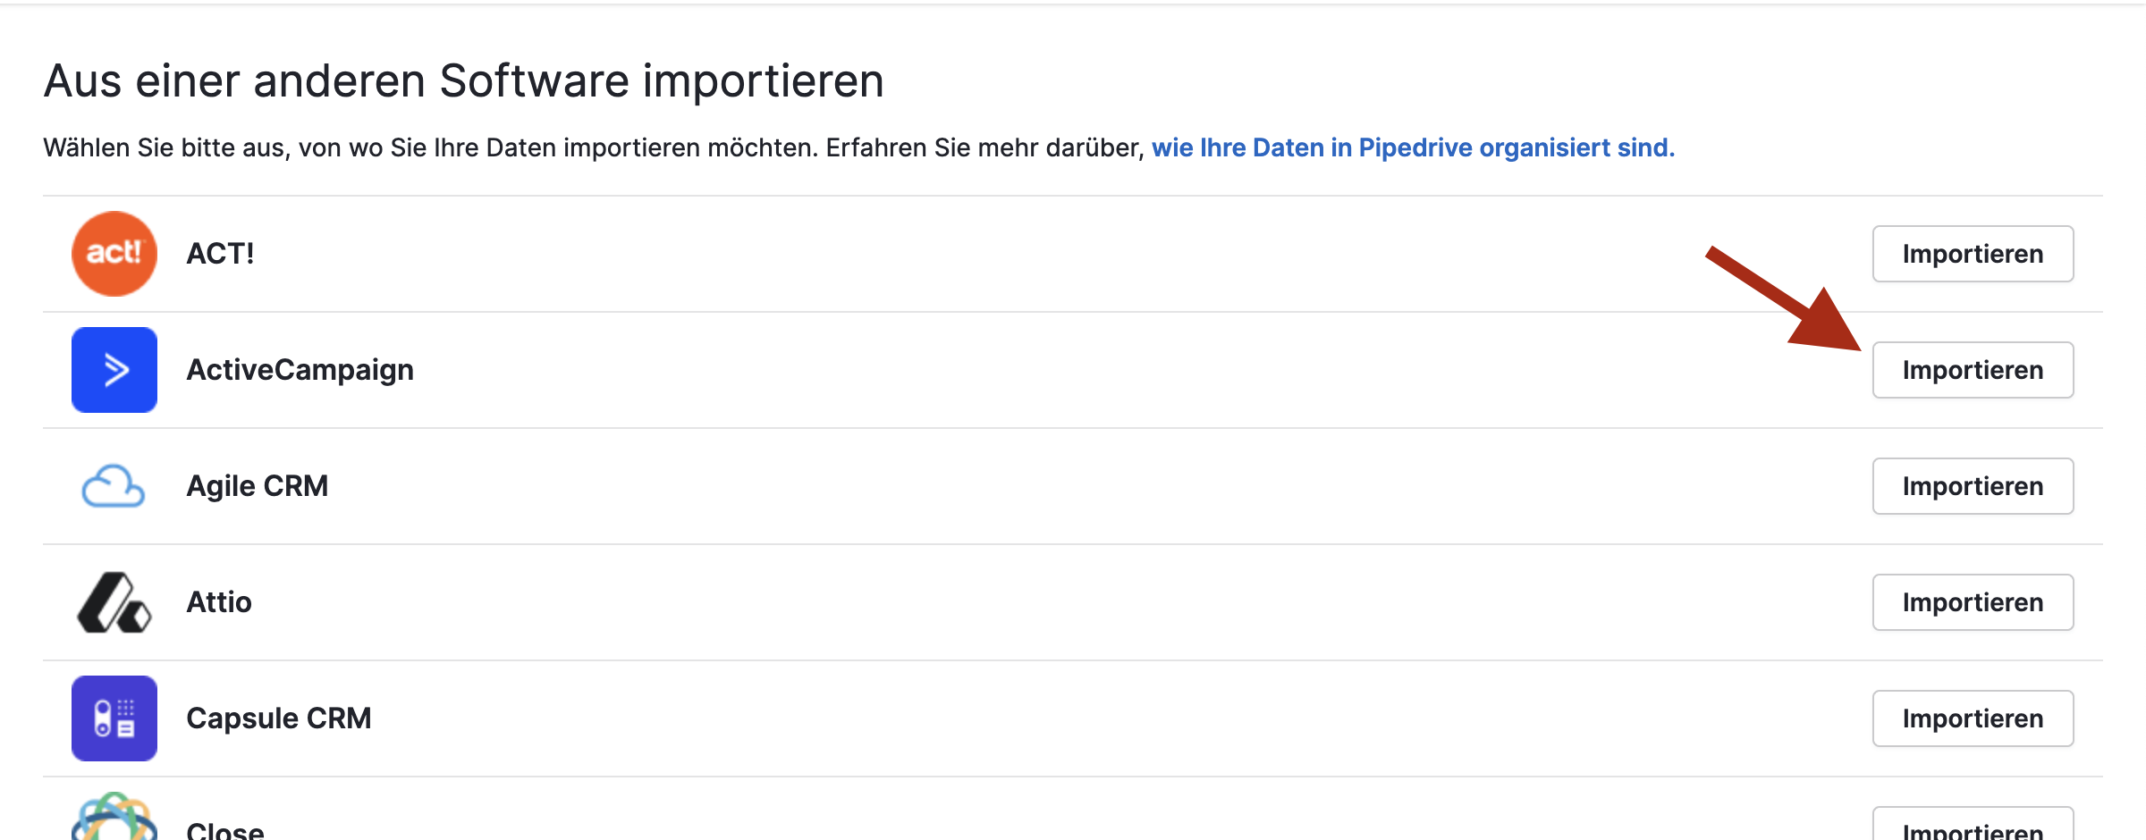Click the ActiveCampaign blue arrow logo
Viewport: 2146px width, 840px height.
click(114, 370)
